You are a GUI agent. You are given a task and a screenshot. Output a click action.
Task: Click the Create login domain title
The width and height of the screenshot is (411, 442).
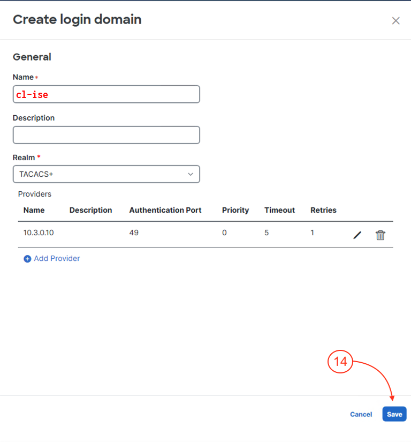[x=77, y=20]
